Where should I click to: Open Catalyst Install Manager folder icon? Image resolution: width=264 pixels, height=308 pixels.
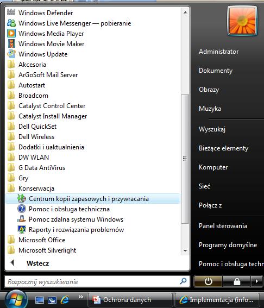point(11,116)
